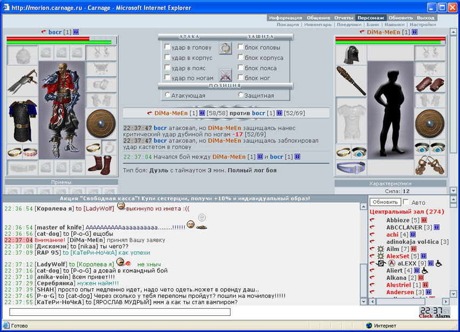Select the 'Защитная' position radio
This screenshot has height=332, width=460.
[241, 95]
